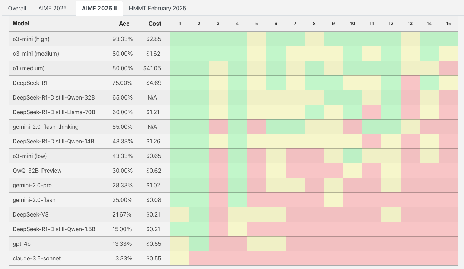
Task: Click o1 (medium)'s $41.05 cost value
Action: [x=154, y=68]
